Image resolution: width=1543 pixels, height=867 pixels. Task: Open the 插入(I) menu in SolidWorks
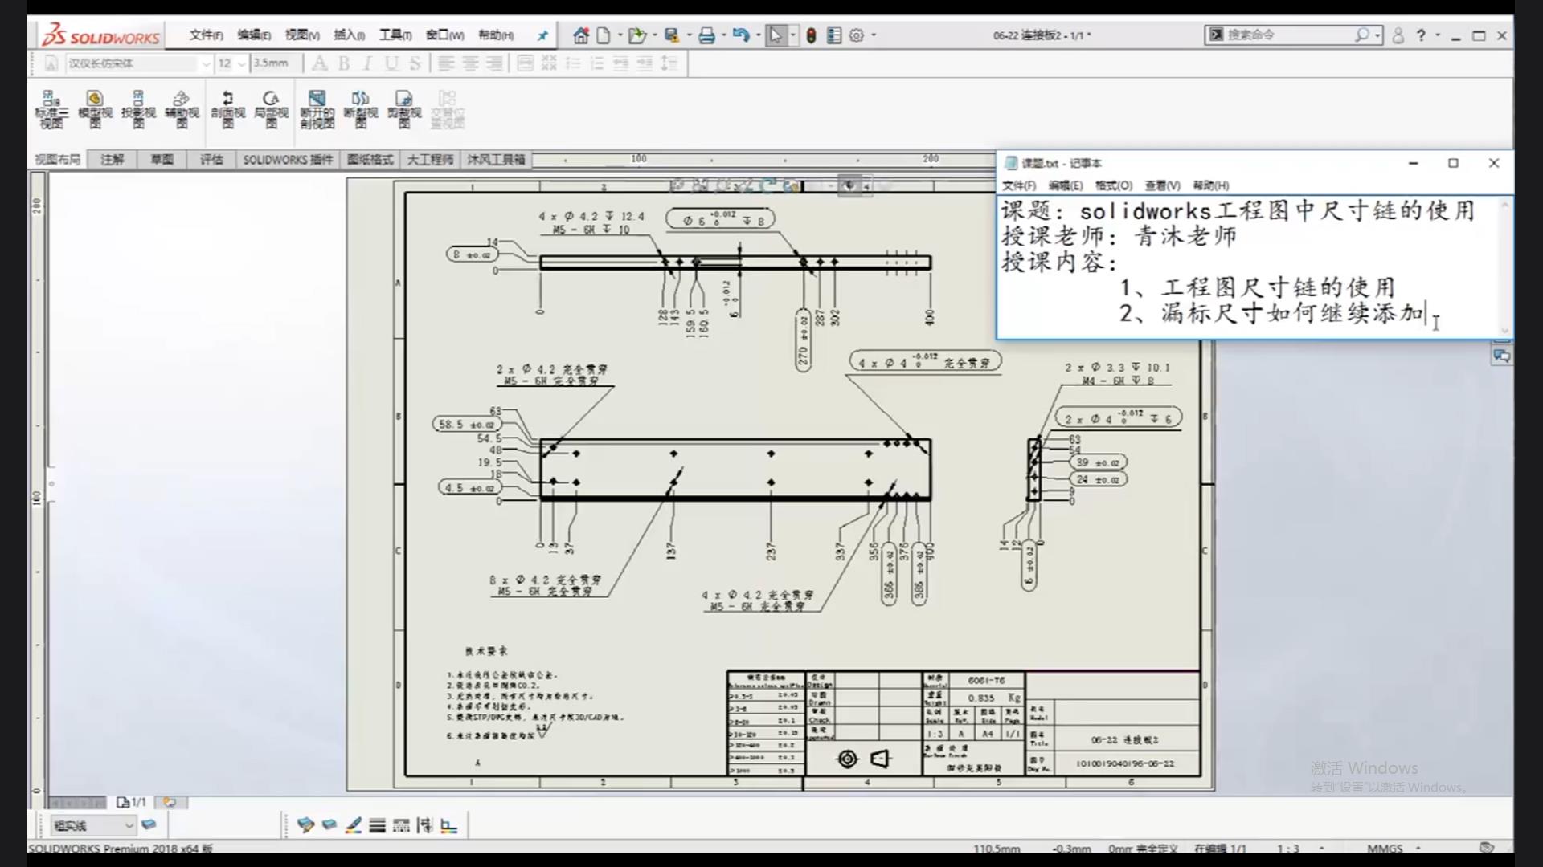[350, 35]
